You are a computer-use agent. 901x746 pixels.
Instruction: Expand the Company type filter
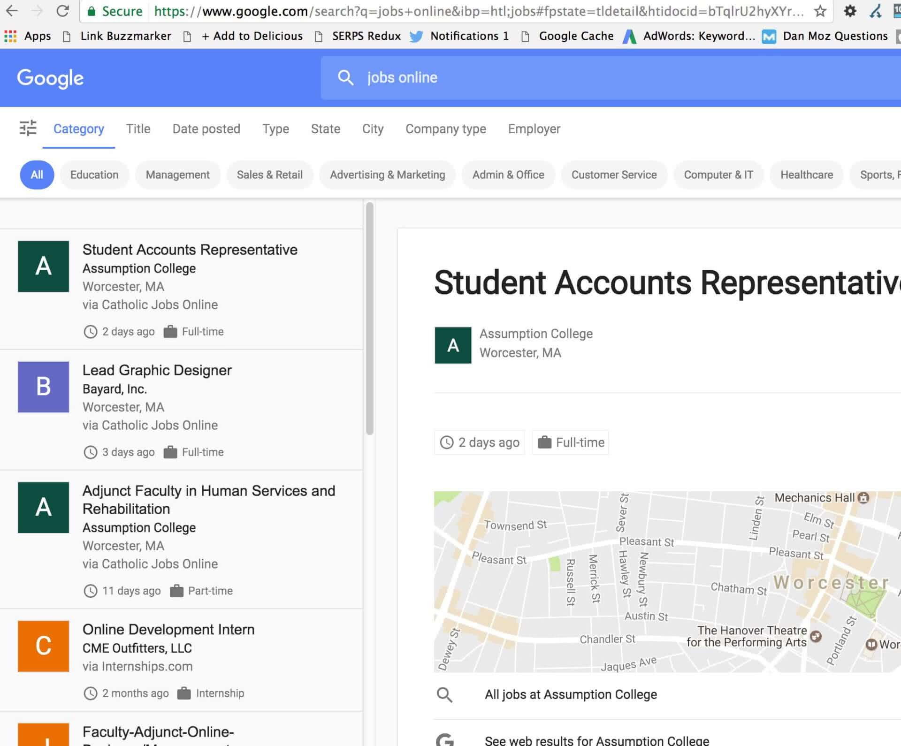pos(446,129)
